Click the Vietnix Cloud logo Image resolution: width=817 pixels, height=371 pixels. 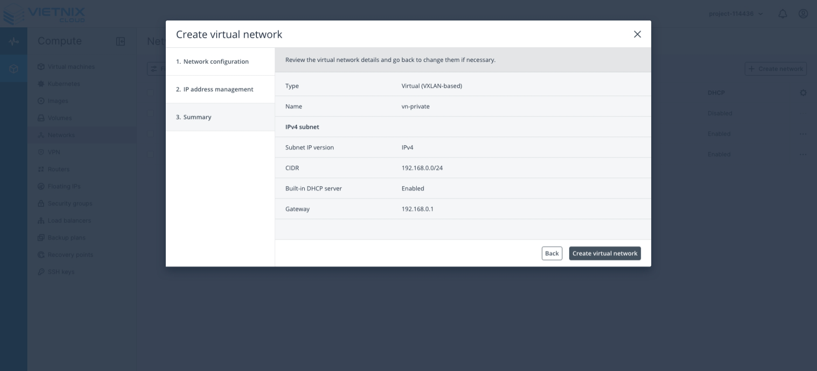pos(44,14)
